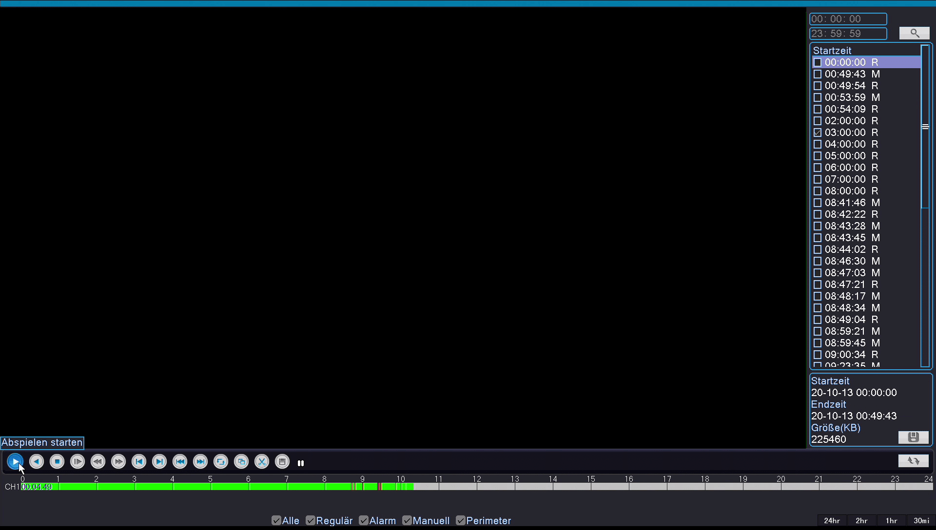This screenshot has width=936, height=530.
Task: Select recording 08:48:34 M
Action: [x=866, y=308]
